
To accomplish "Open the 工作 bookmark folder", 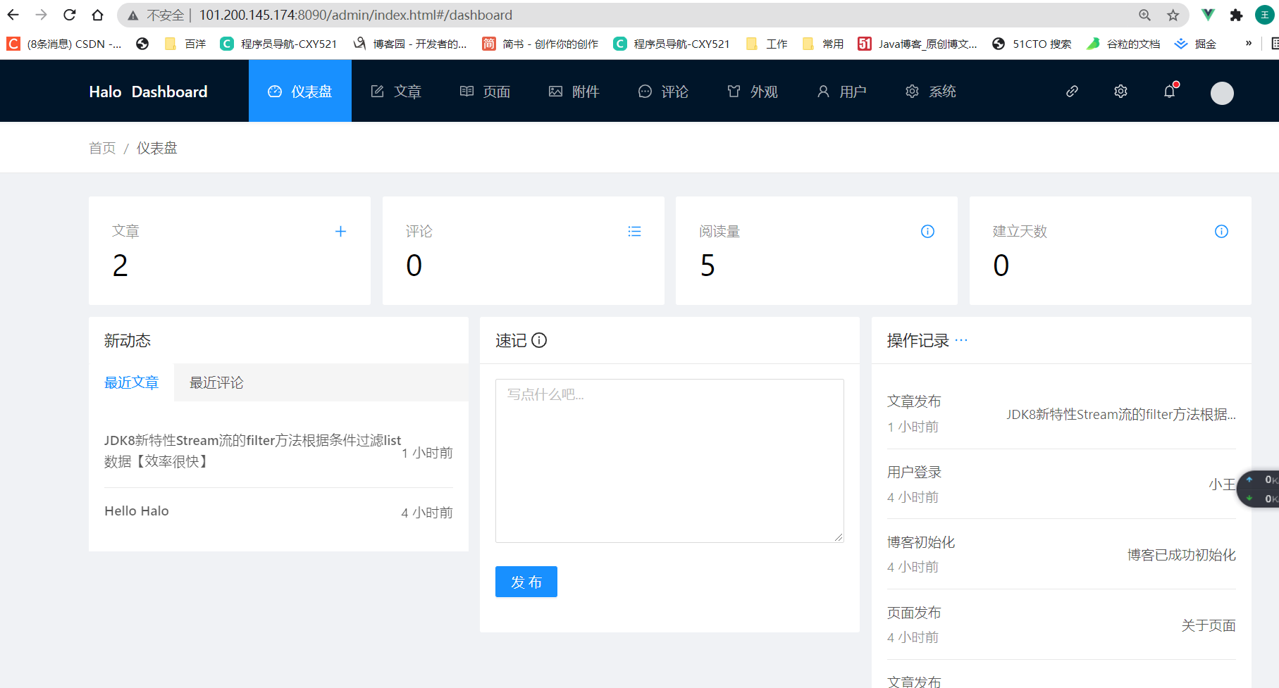I will pyautogui.click(x=767, y=44).
